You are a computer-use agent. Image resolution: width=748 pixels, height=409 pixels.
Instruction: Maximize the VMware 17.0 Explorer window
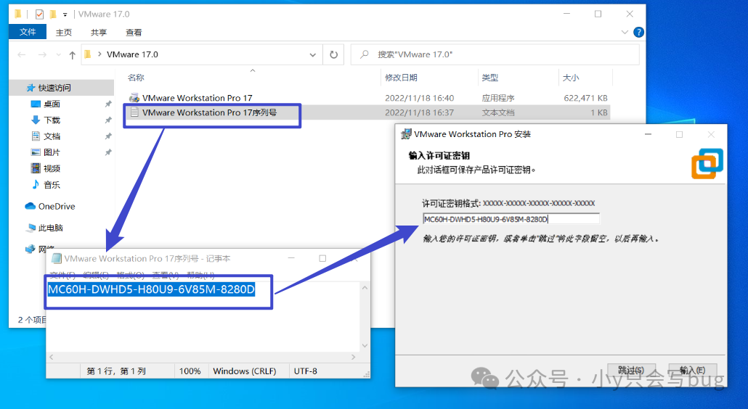(598, 14)
